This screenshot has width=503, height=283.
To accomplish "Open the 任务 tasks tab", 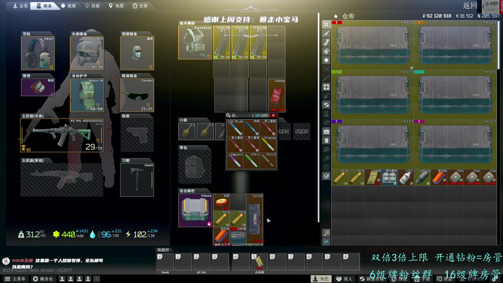I will pyautogui.click(x=140, y=6).
